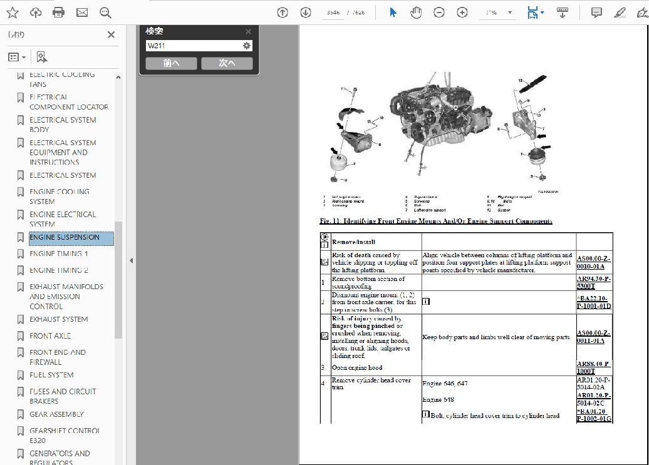Go to next page with down arrow
Viewport: 649px width, 465px height.
[x=306, y=13]
